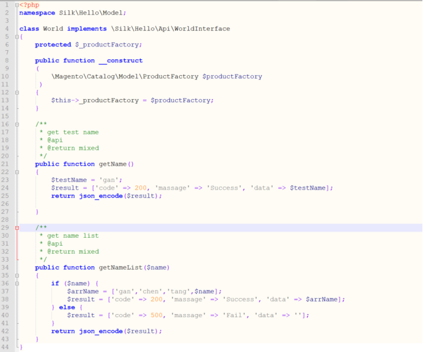Click the 'get name list' comment
The width and height of the screenshot is (423, 352).
pyautogui.click(x=73, y=236)
